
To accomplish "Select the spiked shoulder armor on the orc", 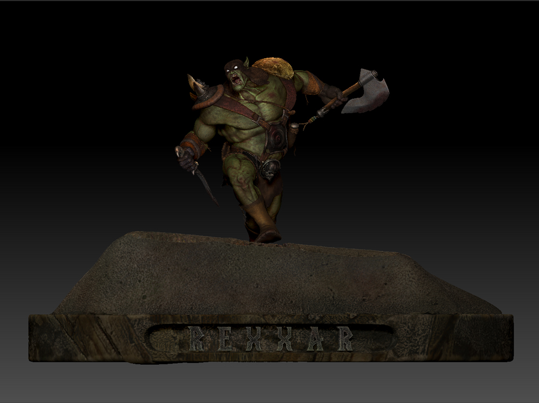I will (x=205, y=92).
